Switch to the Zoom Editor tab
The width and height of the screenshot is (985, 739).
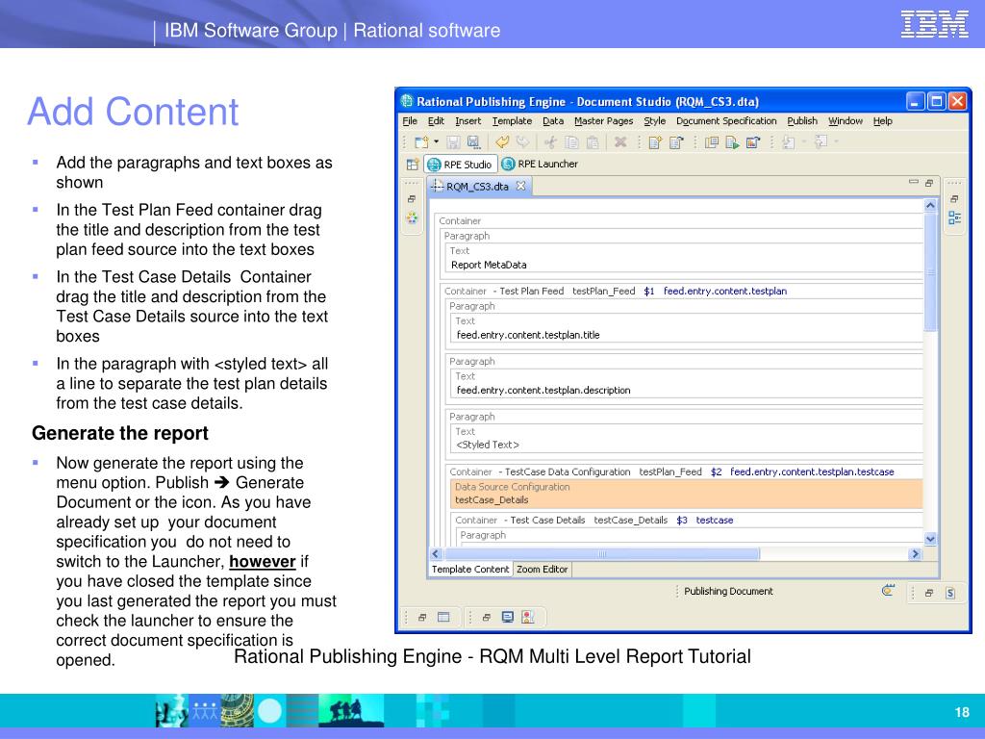click(543, 570)
